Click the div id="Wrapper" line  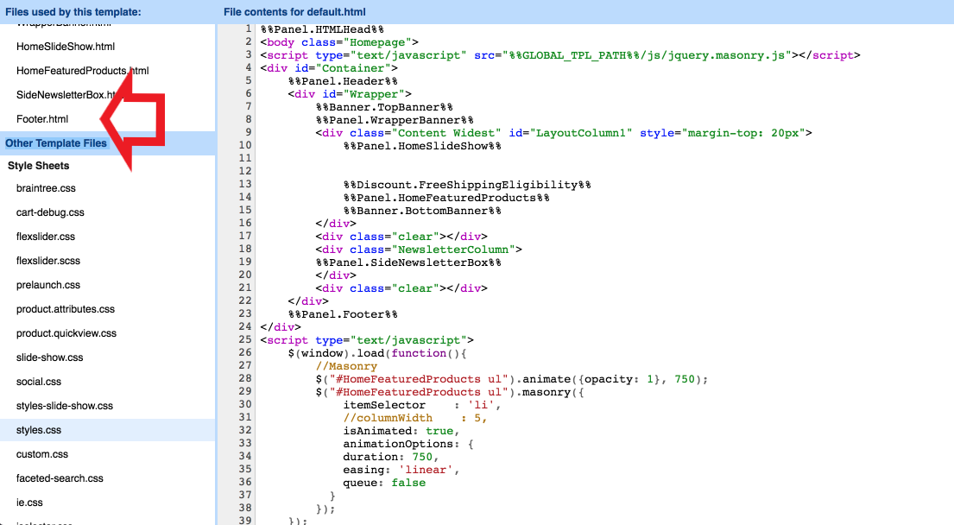[350, 94]
